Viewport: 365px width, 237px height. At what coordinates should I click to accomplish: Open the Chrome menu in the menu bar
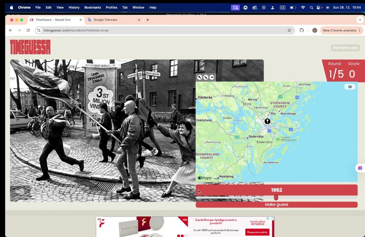point(24,8)
